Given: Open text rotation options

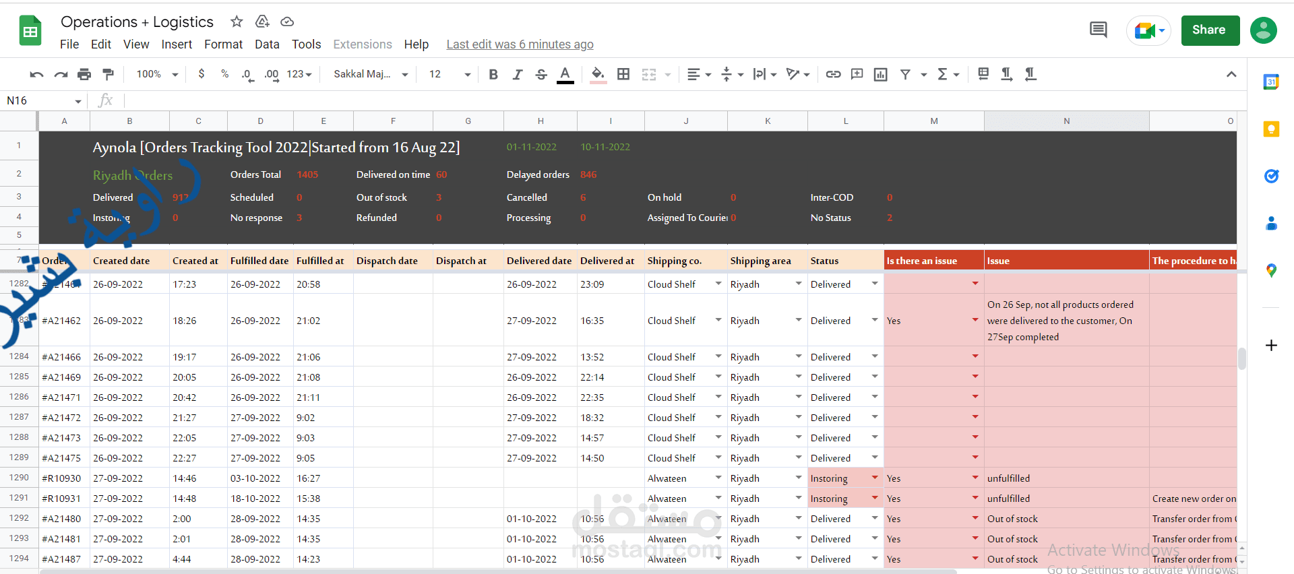Looking at the screenshot, I should coord(798,74).
